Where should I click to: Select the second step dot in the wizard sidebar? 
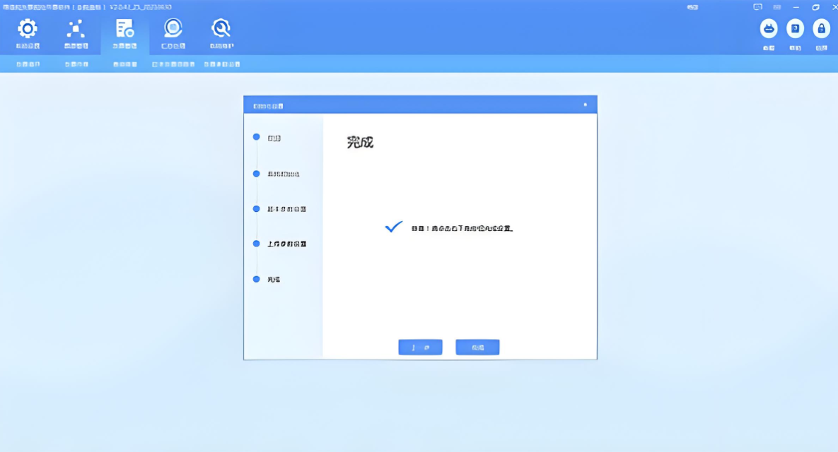tap(256, 172)
